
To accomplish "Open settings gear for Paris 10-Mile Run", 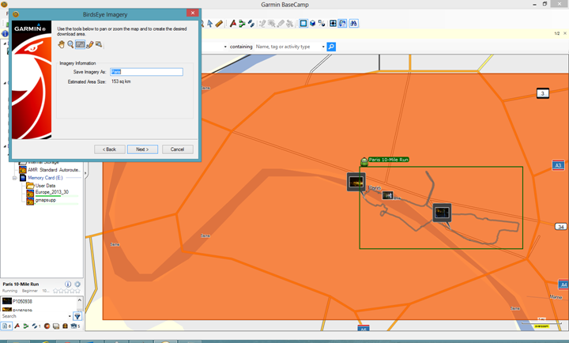I will [x=77, y=285].
